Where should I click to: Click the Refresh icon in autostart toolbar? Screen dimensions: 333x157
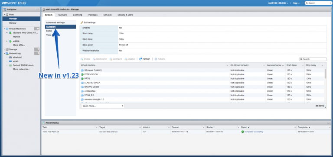tap(140, 59)
